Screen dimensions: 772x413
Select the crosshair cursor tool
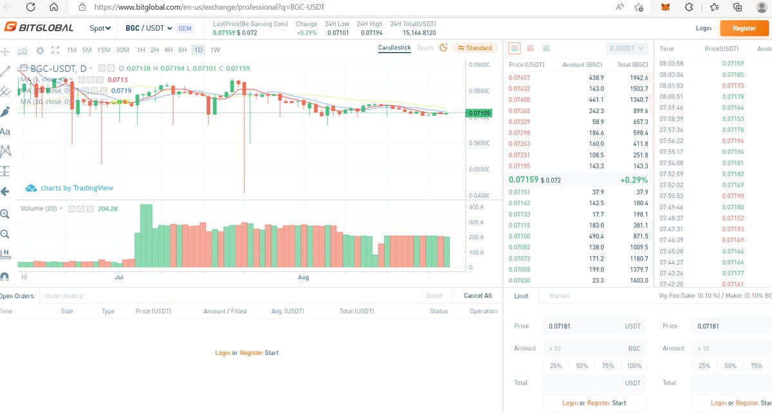(x=5, y=51)
